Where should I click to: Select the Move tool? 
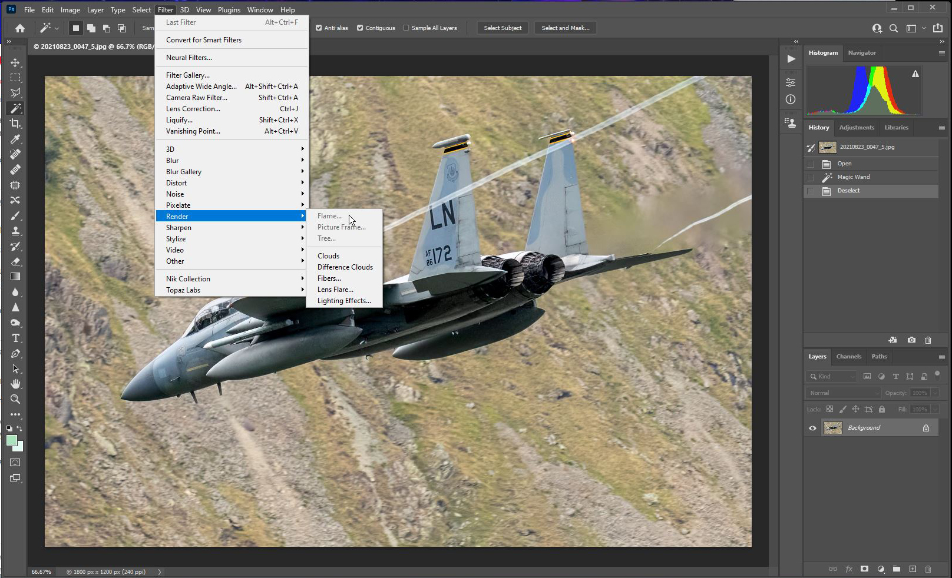[x=15, y=62]
